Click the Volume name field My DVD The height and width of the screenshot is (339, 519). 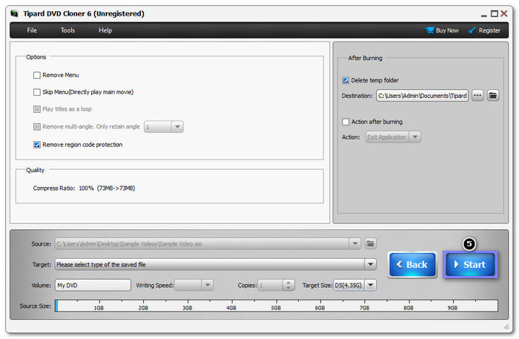click(x=93, y=285)
